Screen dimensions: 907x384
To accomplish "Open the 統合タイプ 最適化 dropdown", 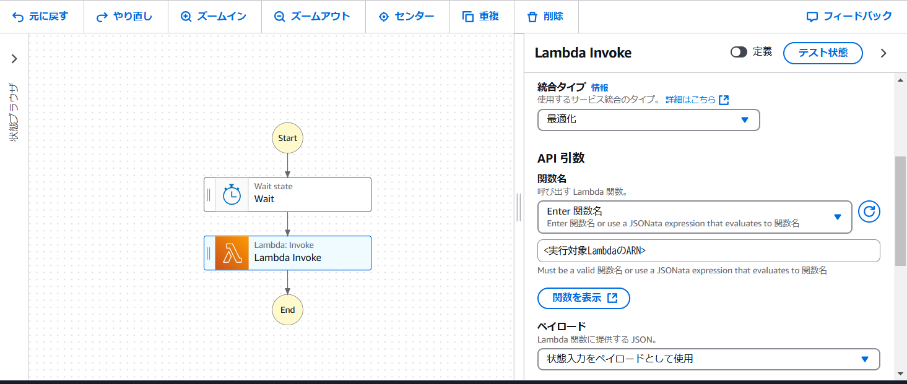I will (x=648, y=119).
